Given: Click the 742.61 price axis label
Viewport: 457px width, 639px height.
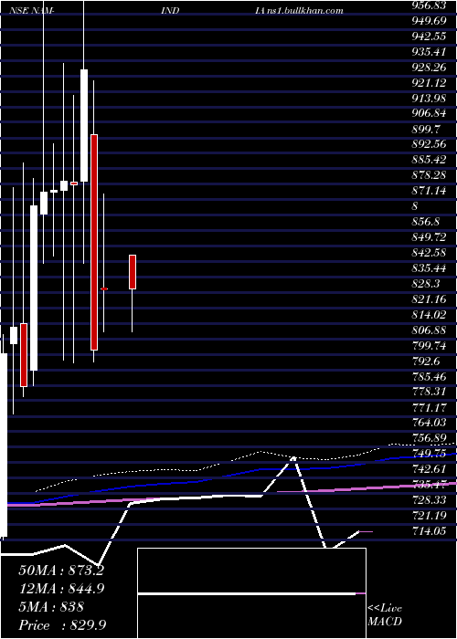Looking at the screenshot, I should (429, 469).
